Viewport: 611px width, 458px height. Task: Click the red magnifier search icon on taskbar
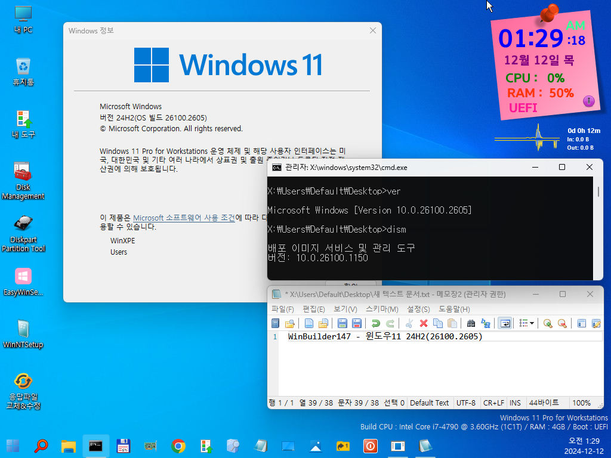[41, 446]
